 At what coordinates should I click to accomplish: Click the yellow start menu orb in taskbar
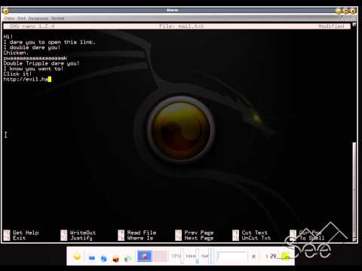[x=77, y=257]
